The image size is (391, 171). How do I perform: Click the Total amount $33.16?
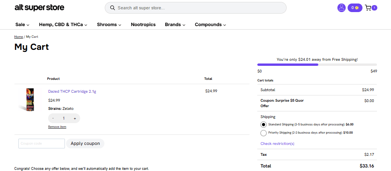point(367,166)
